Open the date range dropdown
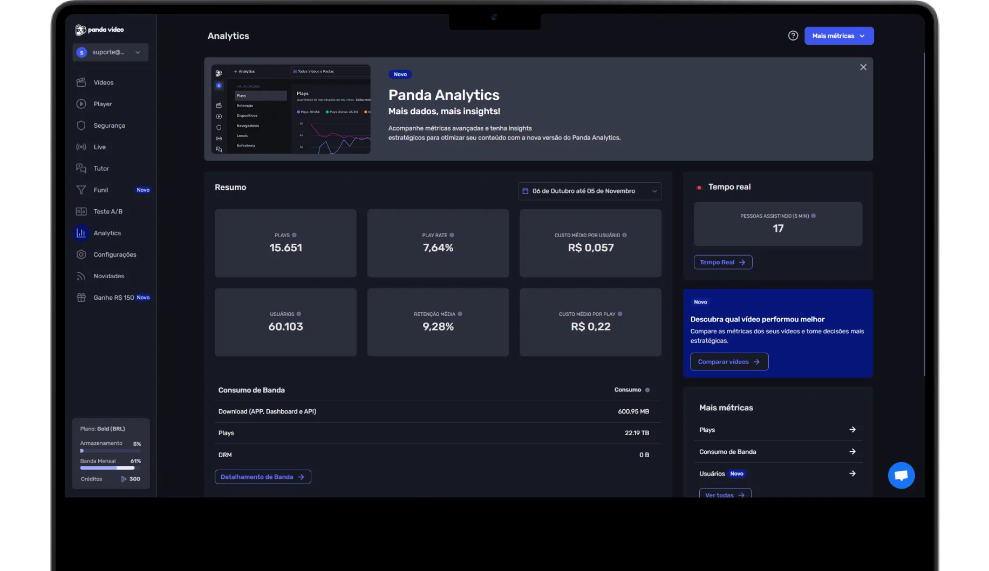This screenshot has width=989, height=571. pyautogui.click(x=589, y=191)
